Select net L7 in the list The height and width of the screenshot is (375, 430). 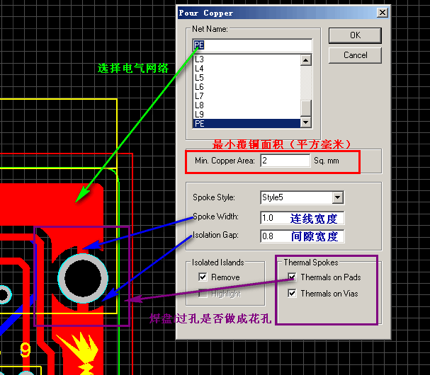[x=247, y=96]
